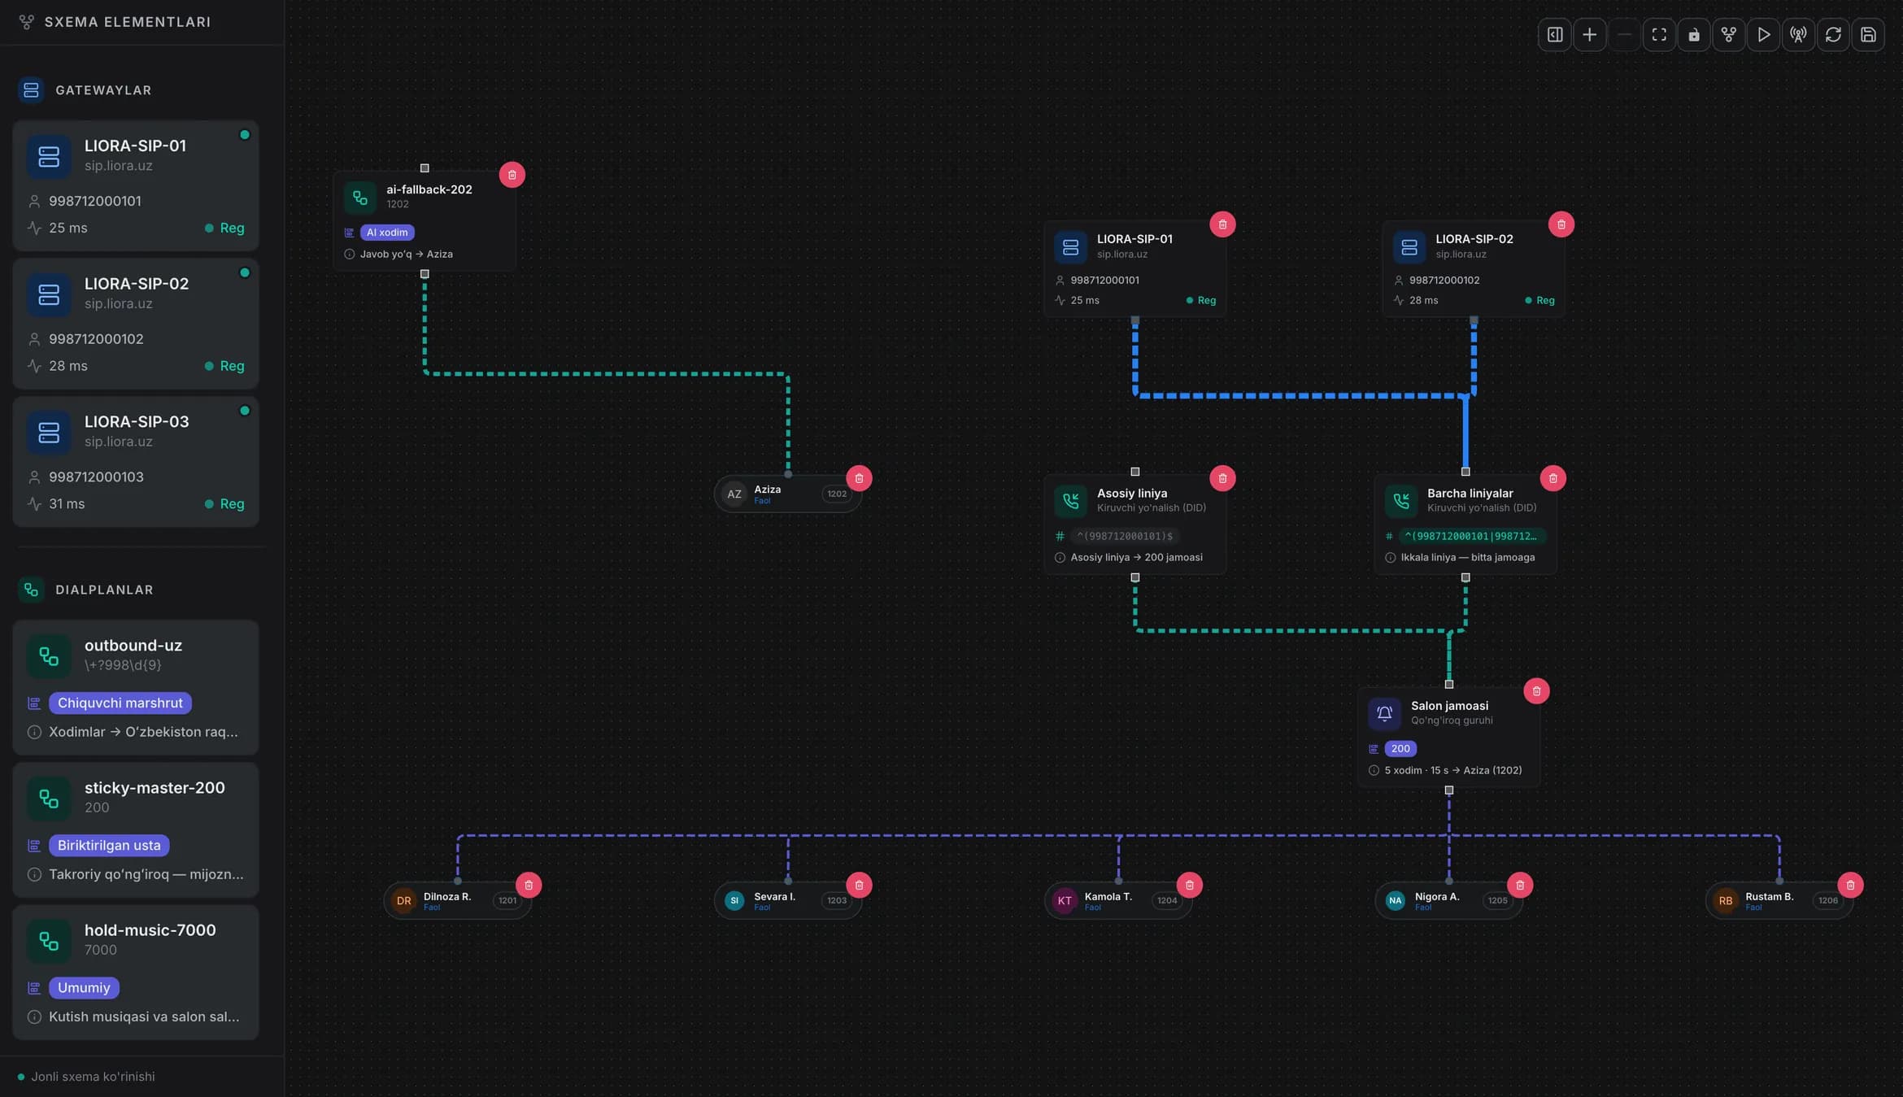The image size is (1903, 1097).
Task: Select the sticky-master-200 dialplan card
Action: (136, 829)
